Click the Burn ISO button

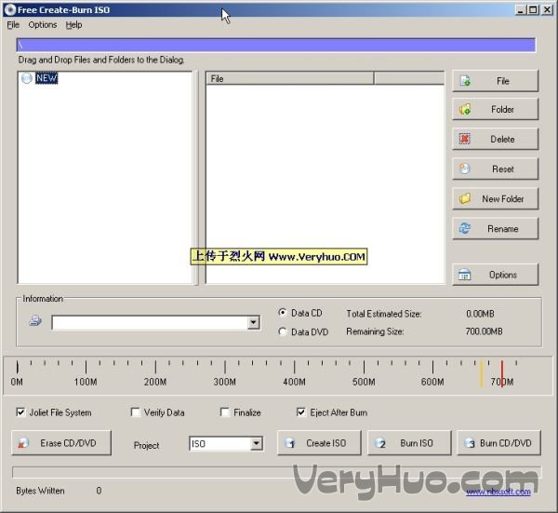pyautogui.click(x=409, y=443)
